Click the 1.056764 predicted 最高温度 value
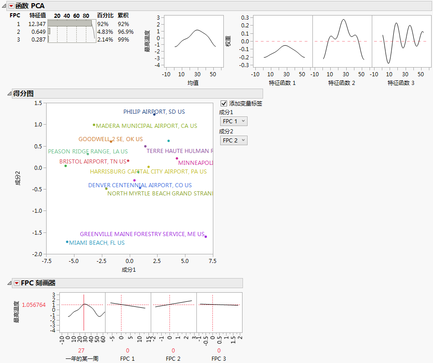Screen dimensions: 433x363 [x=34, y=305]
